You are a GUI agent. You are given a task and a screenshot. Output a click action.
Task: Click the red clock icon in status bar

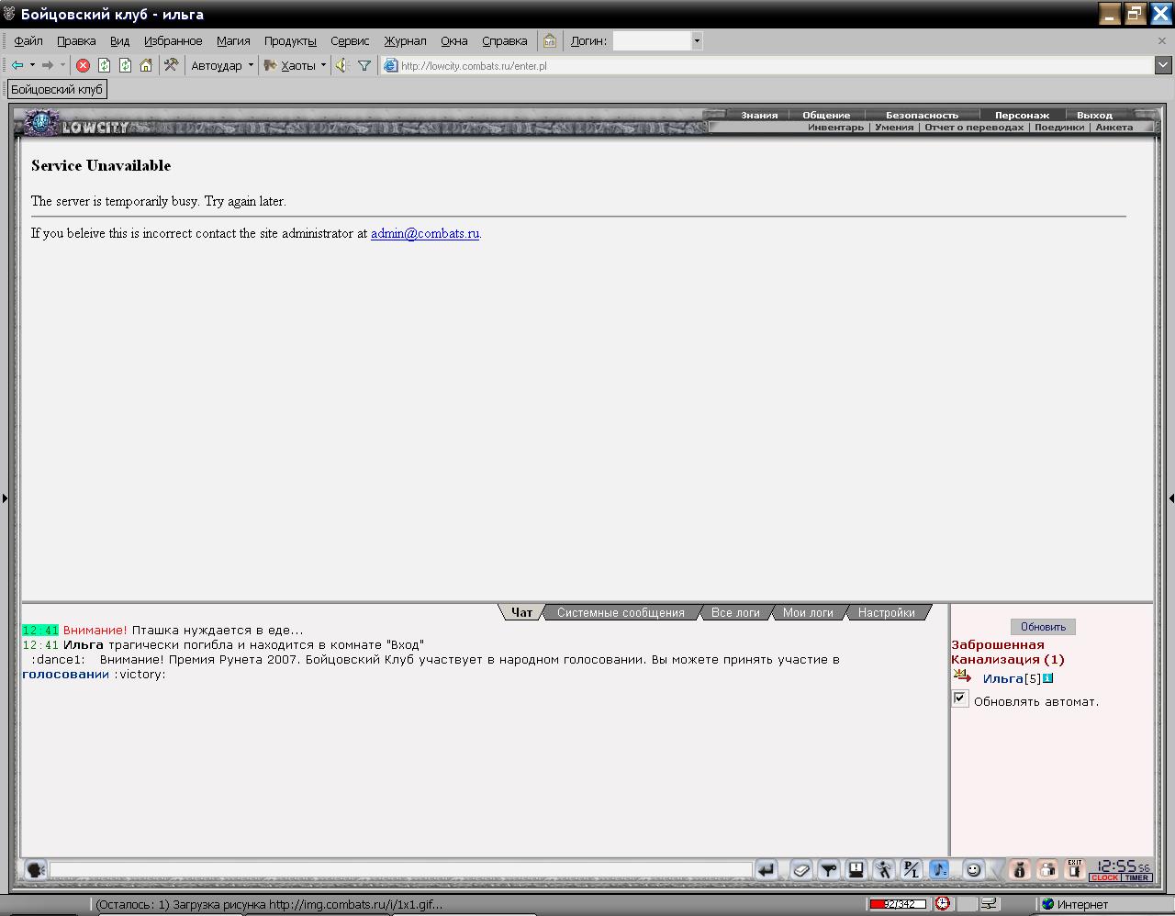coord(943,904)
